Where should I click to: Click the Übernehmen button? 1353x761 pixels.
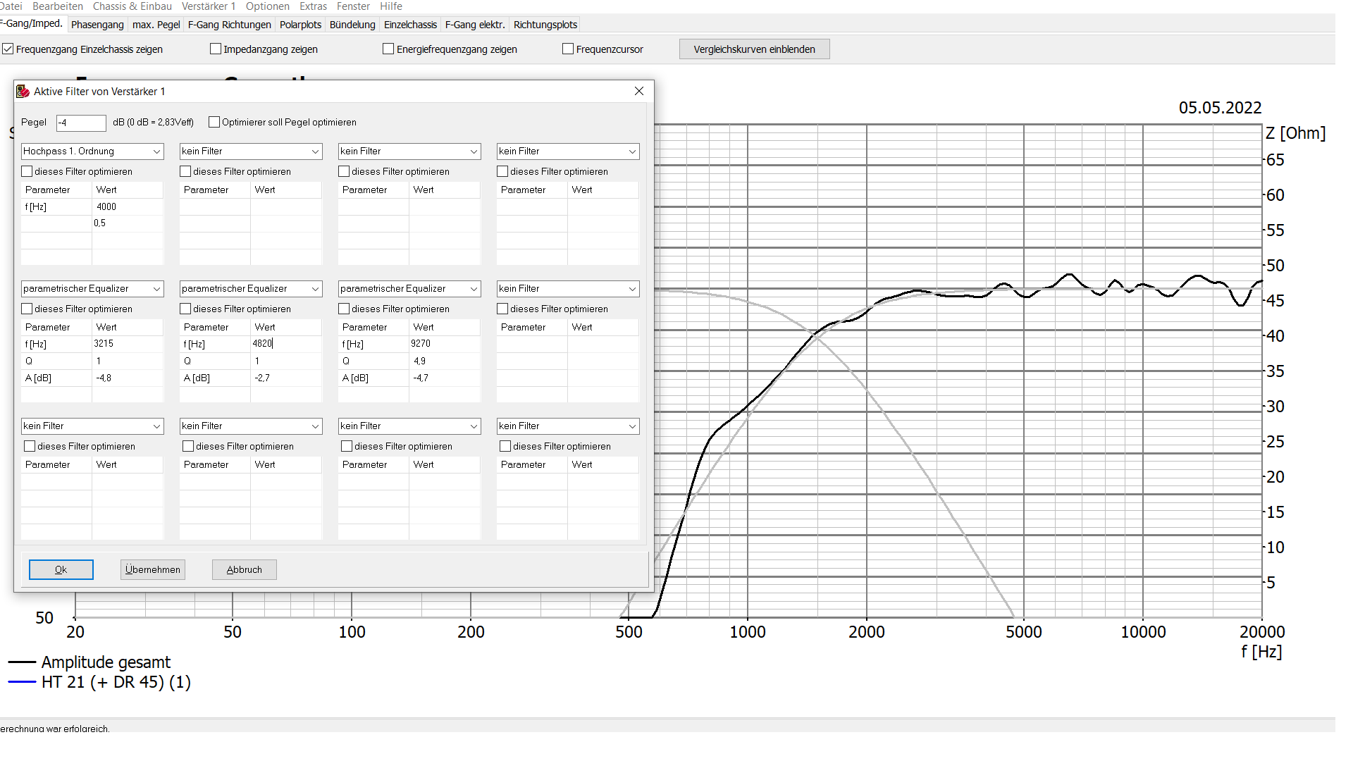(153, 570)
